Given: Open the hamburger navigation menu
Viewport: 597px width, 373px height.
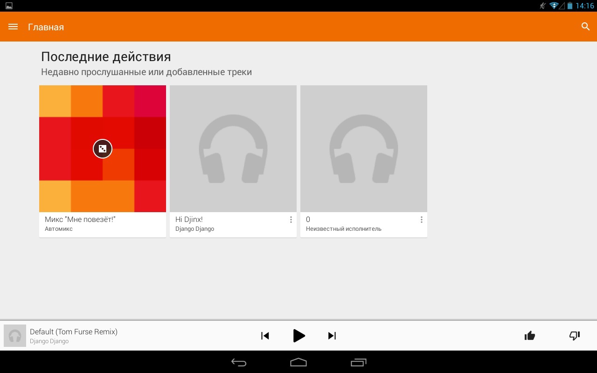Looking at the screenshot, I should (x=13, y=27).
